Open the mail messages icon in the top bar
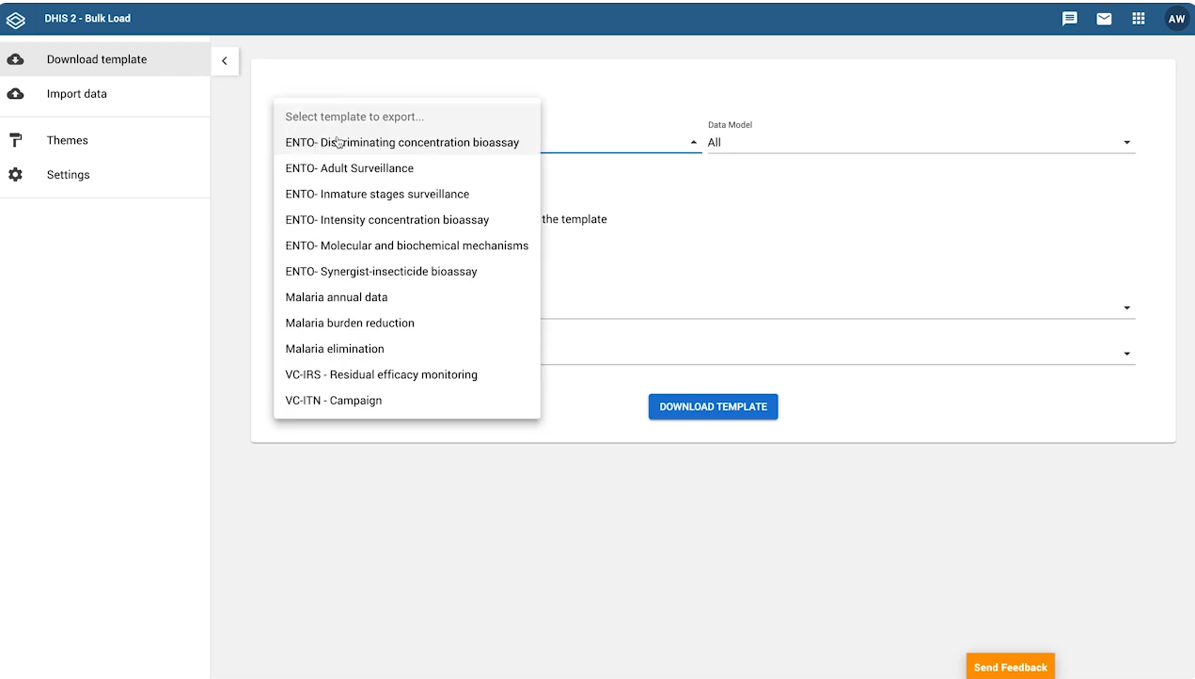Viewport: 1195px width, 679px height. coord(1104,18)
